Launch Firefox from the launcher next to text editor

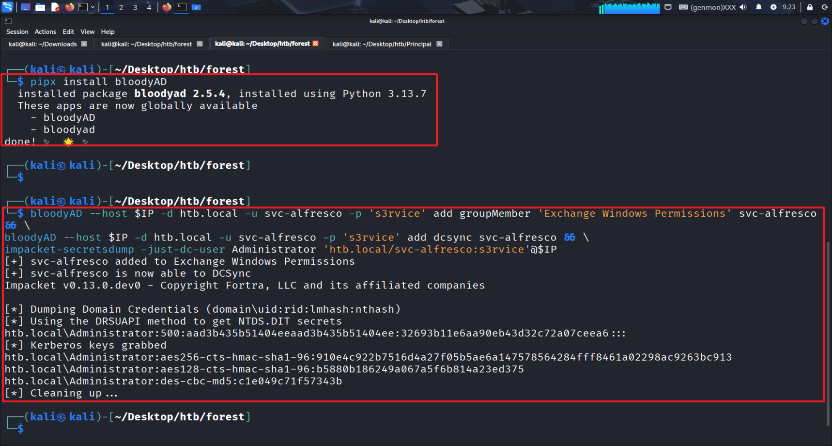click(70, 7)
